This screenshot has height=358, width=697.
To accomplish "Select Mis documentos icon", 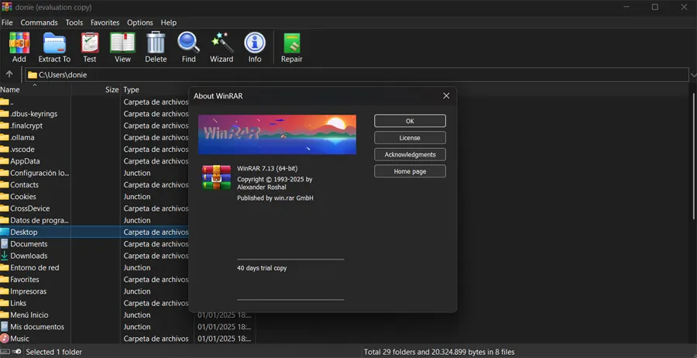I will click(x=5, y=326).
